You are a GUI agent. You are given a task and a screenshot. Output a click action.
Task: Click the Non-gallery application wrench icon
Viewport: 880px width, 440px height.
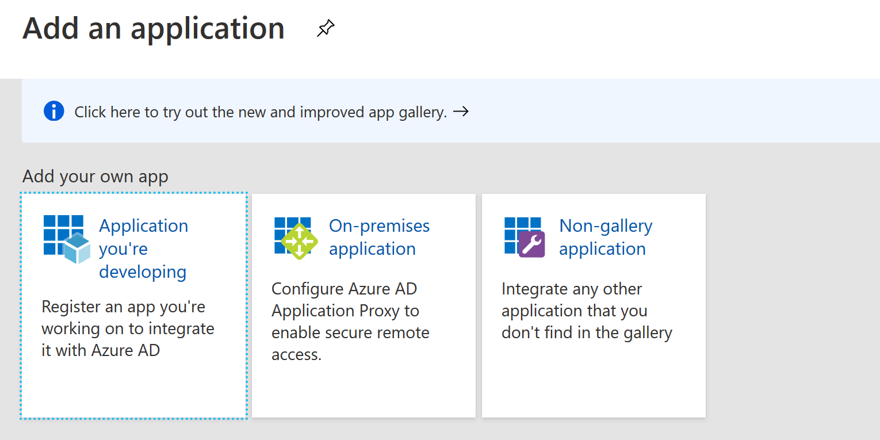(525, 237)
